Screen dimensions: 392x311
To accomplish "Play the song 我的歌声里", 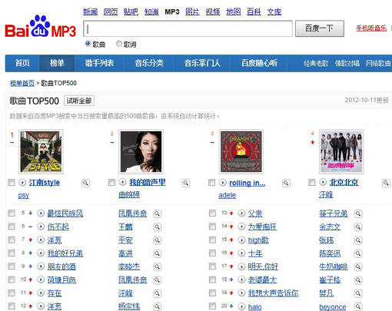I will coord(123,182).
